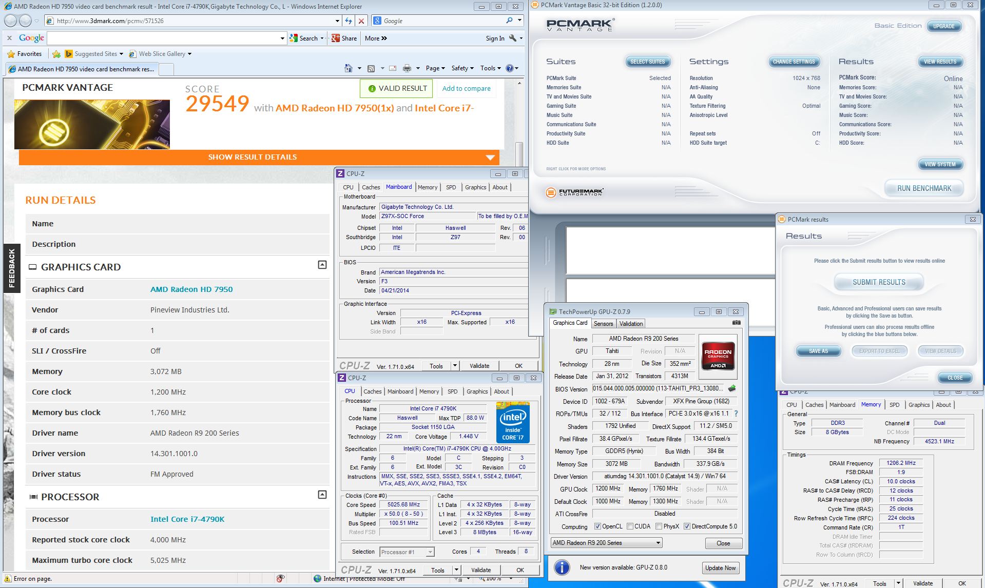The image size is (985, 588).
Task: Open the IE Tools menu dropdown
Action: tap(491, 68)
